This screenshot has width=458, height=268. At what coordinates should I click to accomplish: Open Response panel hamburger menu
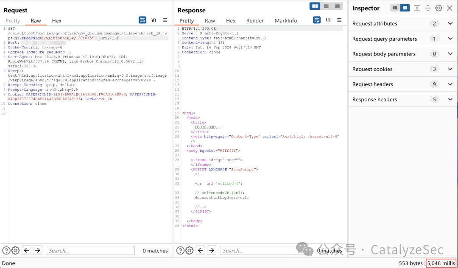click(339, 20)
